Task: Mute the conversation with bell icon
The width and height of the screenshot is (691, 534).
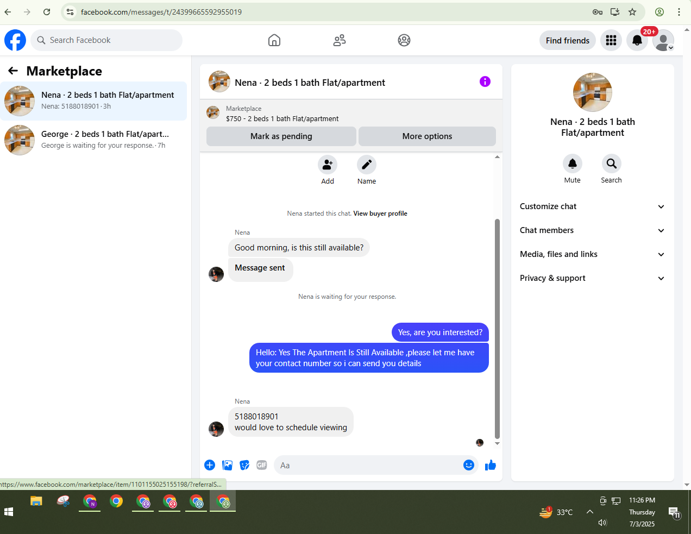Action: [573, 164]
